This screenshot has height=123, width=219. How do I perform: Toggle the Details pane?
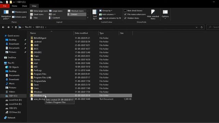click(x=19, y=17)
